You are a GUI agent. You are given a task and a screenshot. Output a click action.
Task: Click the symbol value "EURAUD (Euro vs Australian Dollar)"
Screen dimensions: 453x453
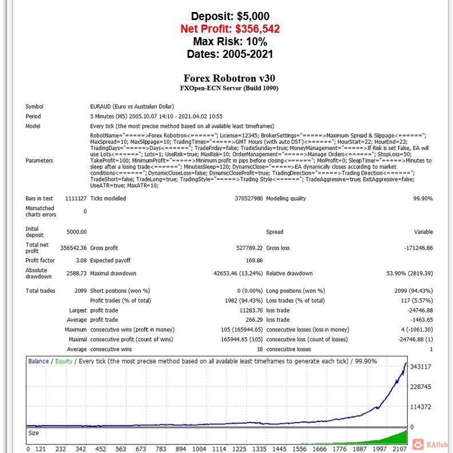(132, 107)
